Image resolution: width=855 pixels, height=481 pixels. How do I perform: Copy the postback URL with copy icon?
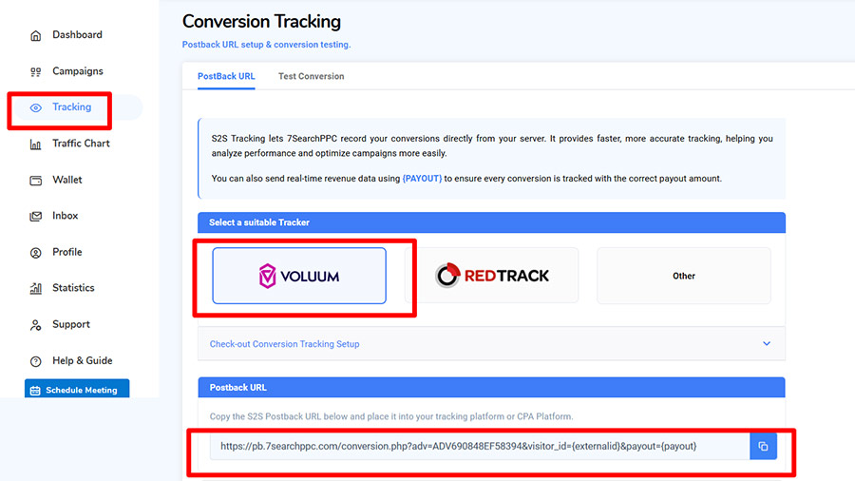tap(763, 446)
